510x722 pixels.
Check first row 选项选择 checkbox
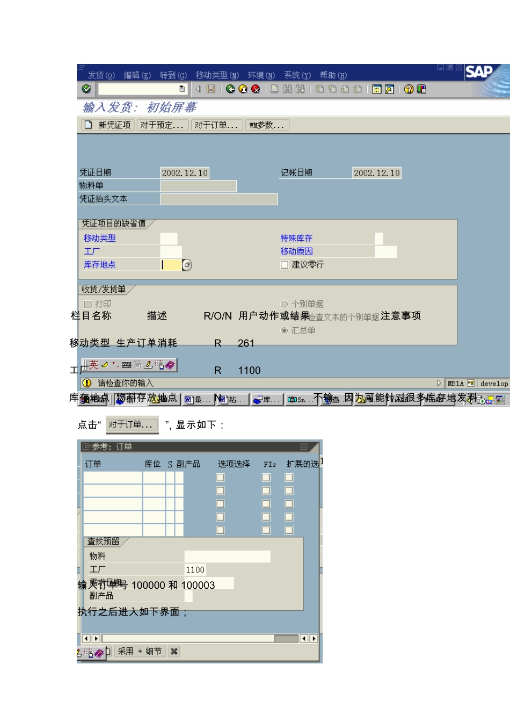(220, 478)
